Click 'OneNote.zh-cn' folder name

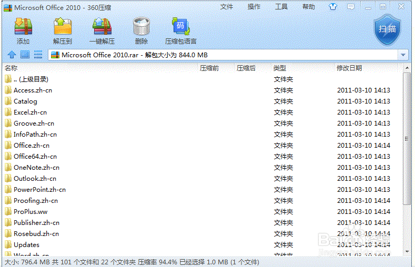pos(36,168)
